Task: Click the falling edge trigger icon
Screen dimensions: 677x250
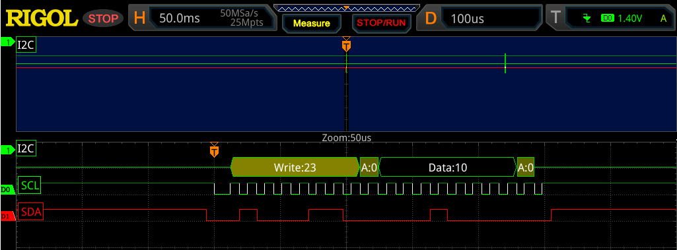Action: coord(587,18)
